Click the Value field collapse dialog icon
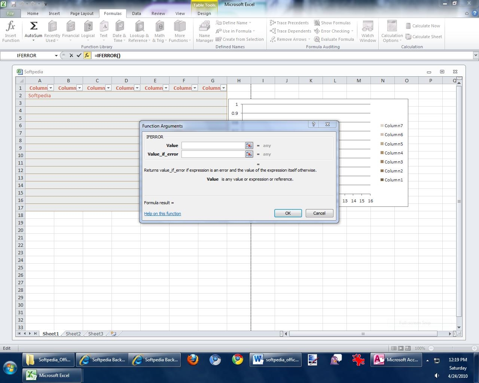This screenshot has height=383, width=479. (x=249, y=145)
